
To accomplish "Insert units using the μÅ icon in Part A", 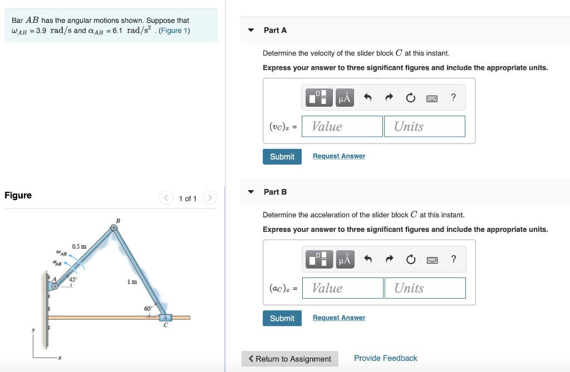I will pyautogui.click(x=344, y=97).
